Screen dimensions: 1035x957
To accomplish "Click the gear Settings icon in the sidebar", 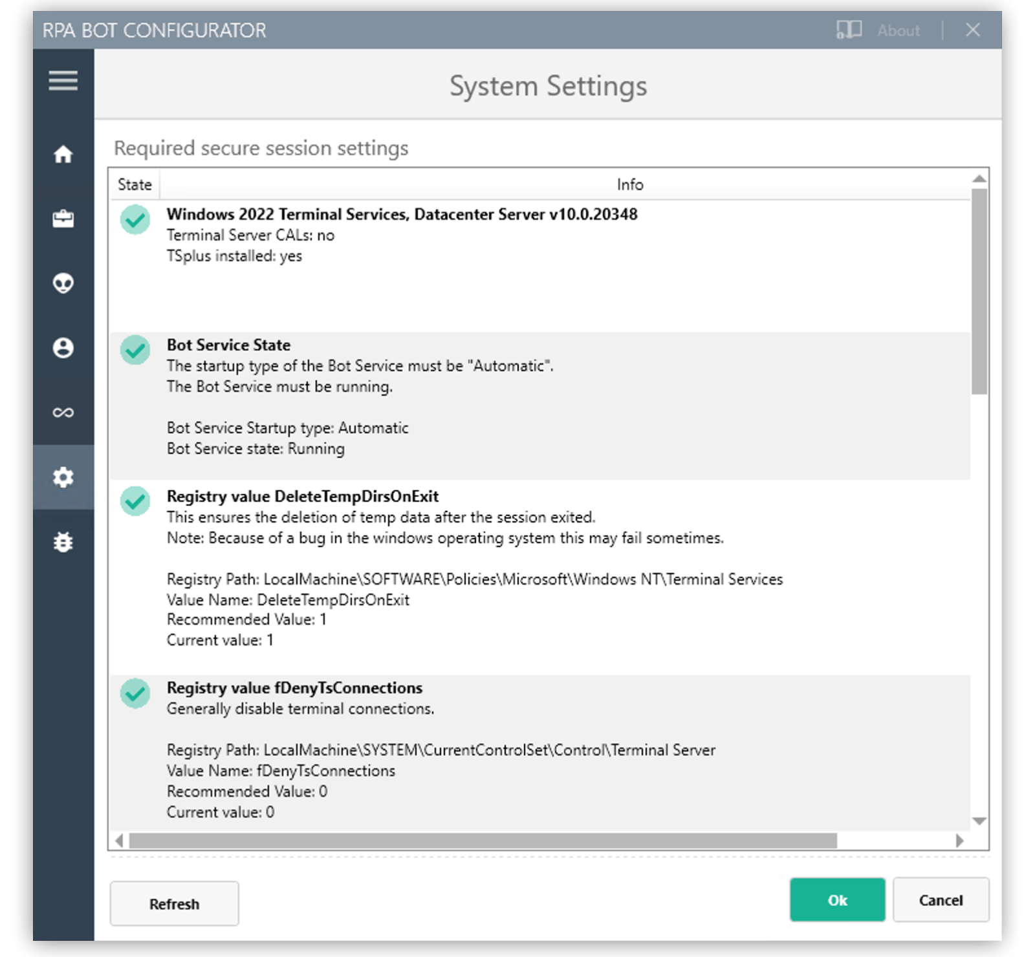I will coord(63,478).
